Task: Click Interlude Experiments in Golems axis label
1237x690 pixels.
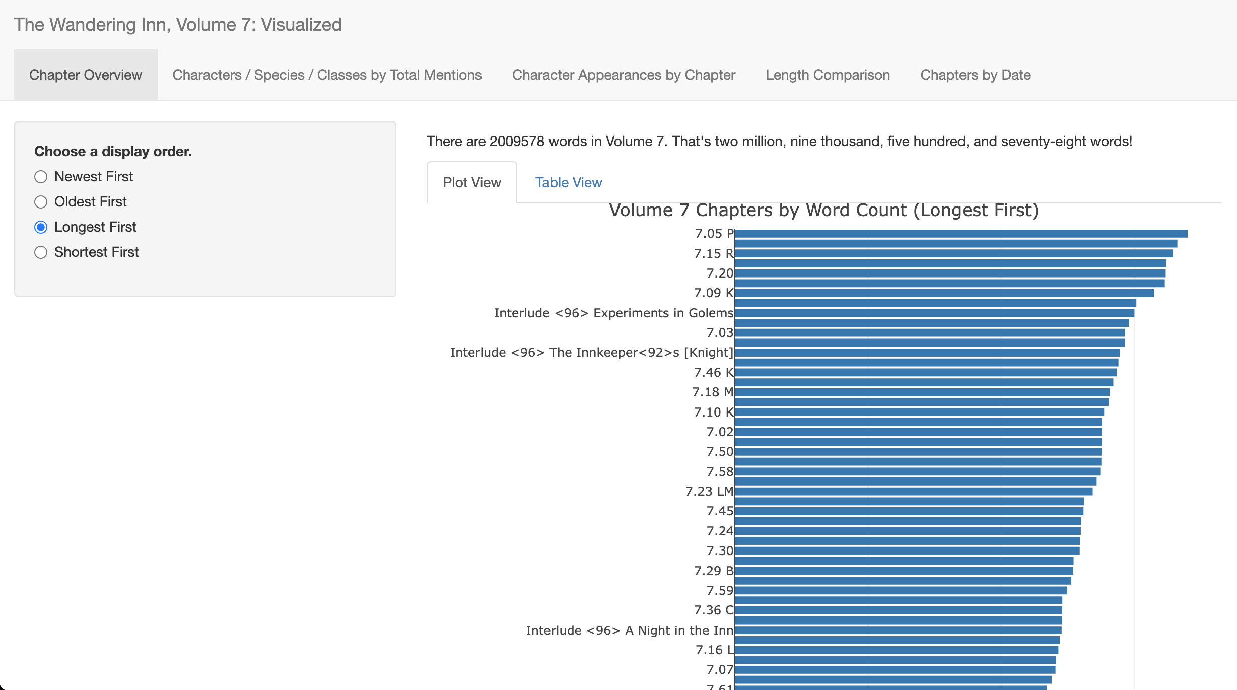Action: (613, 313)
